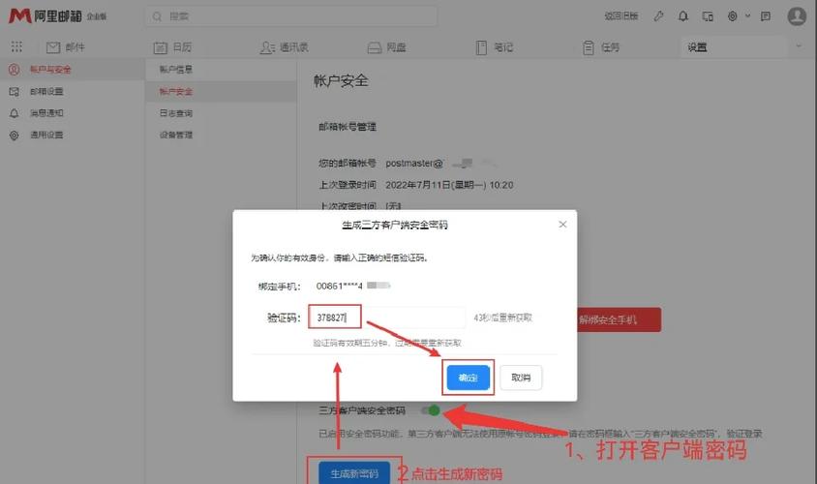Open the Contacts (通讯录) module
The width and height of the screenshot is (817, 484).
(284, 47)
